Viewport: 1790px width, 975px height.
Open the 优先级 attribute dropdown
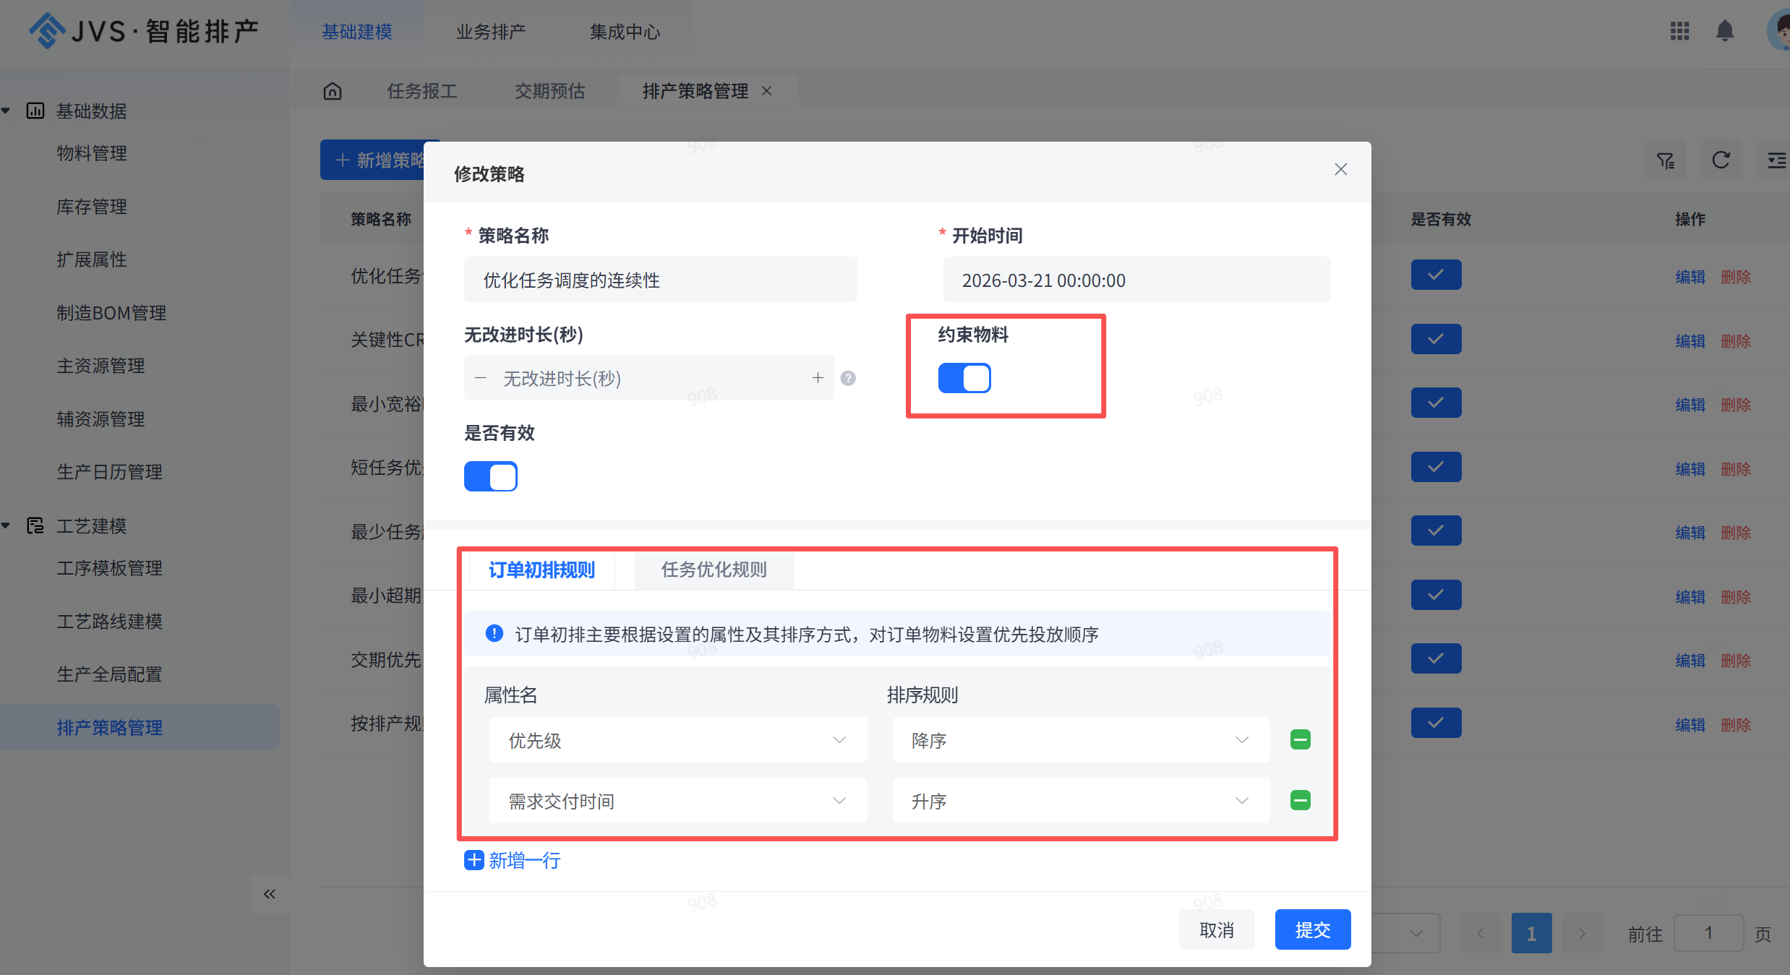[677, 740]
